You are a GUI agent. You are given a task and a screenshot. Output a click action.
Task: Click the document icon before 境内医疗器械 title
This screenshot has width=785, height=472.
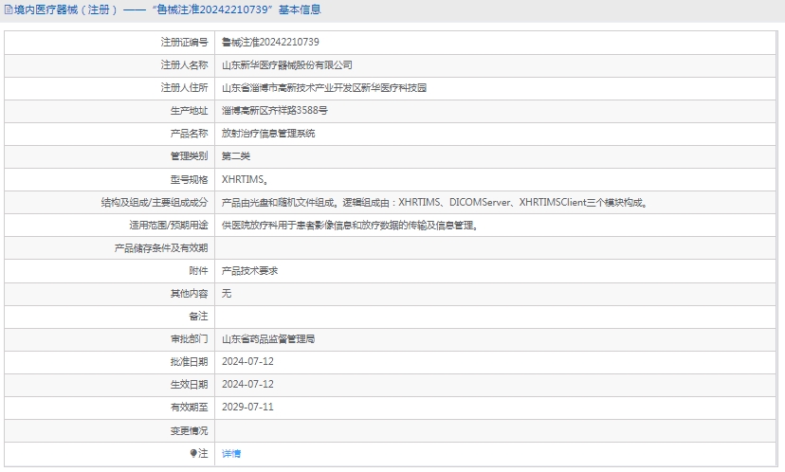[x=9, y=9]
